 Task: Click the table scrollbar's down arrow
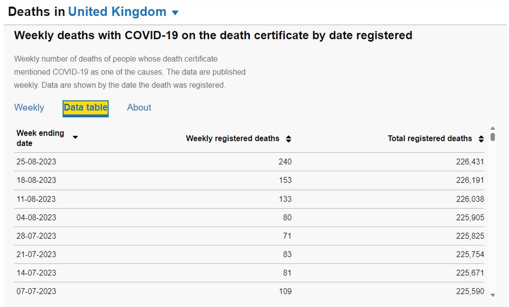click(492, 295)
